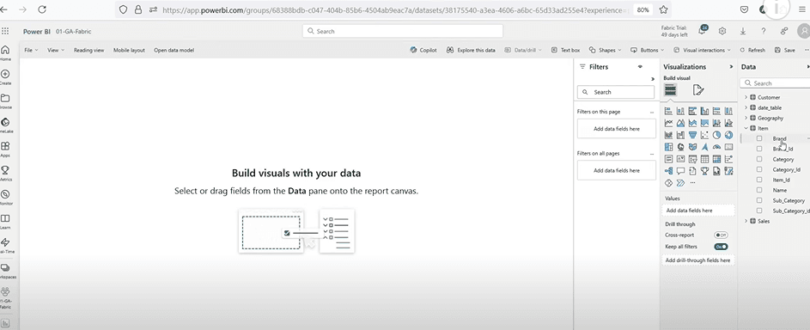The height and width of the screenshot is (330, 810).
Task: Open the View menu
Action: [56, 50]
